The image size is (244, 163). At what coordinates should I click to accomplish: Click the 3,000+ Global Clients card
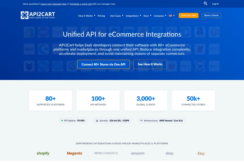pos(146,101)
